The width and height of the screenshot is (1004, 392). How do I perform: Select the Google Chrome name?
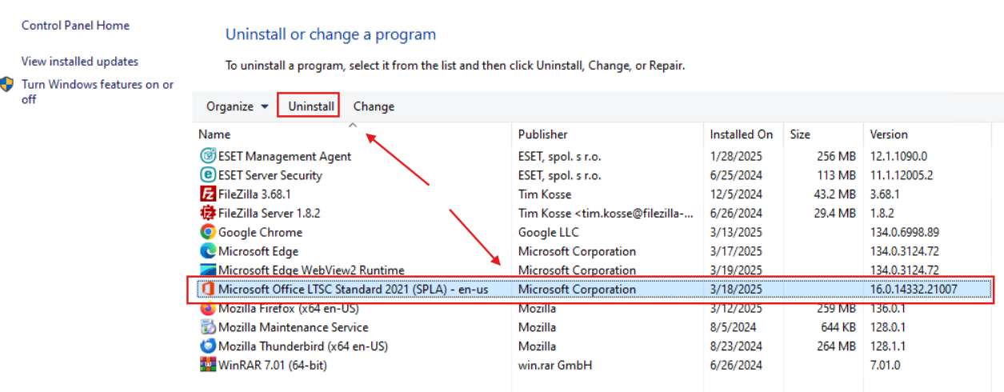(260, 232)
